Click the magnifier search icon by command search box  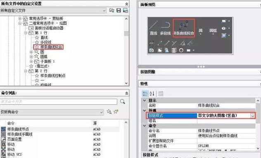pos(123,101)
